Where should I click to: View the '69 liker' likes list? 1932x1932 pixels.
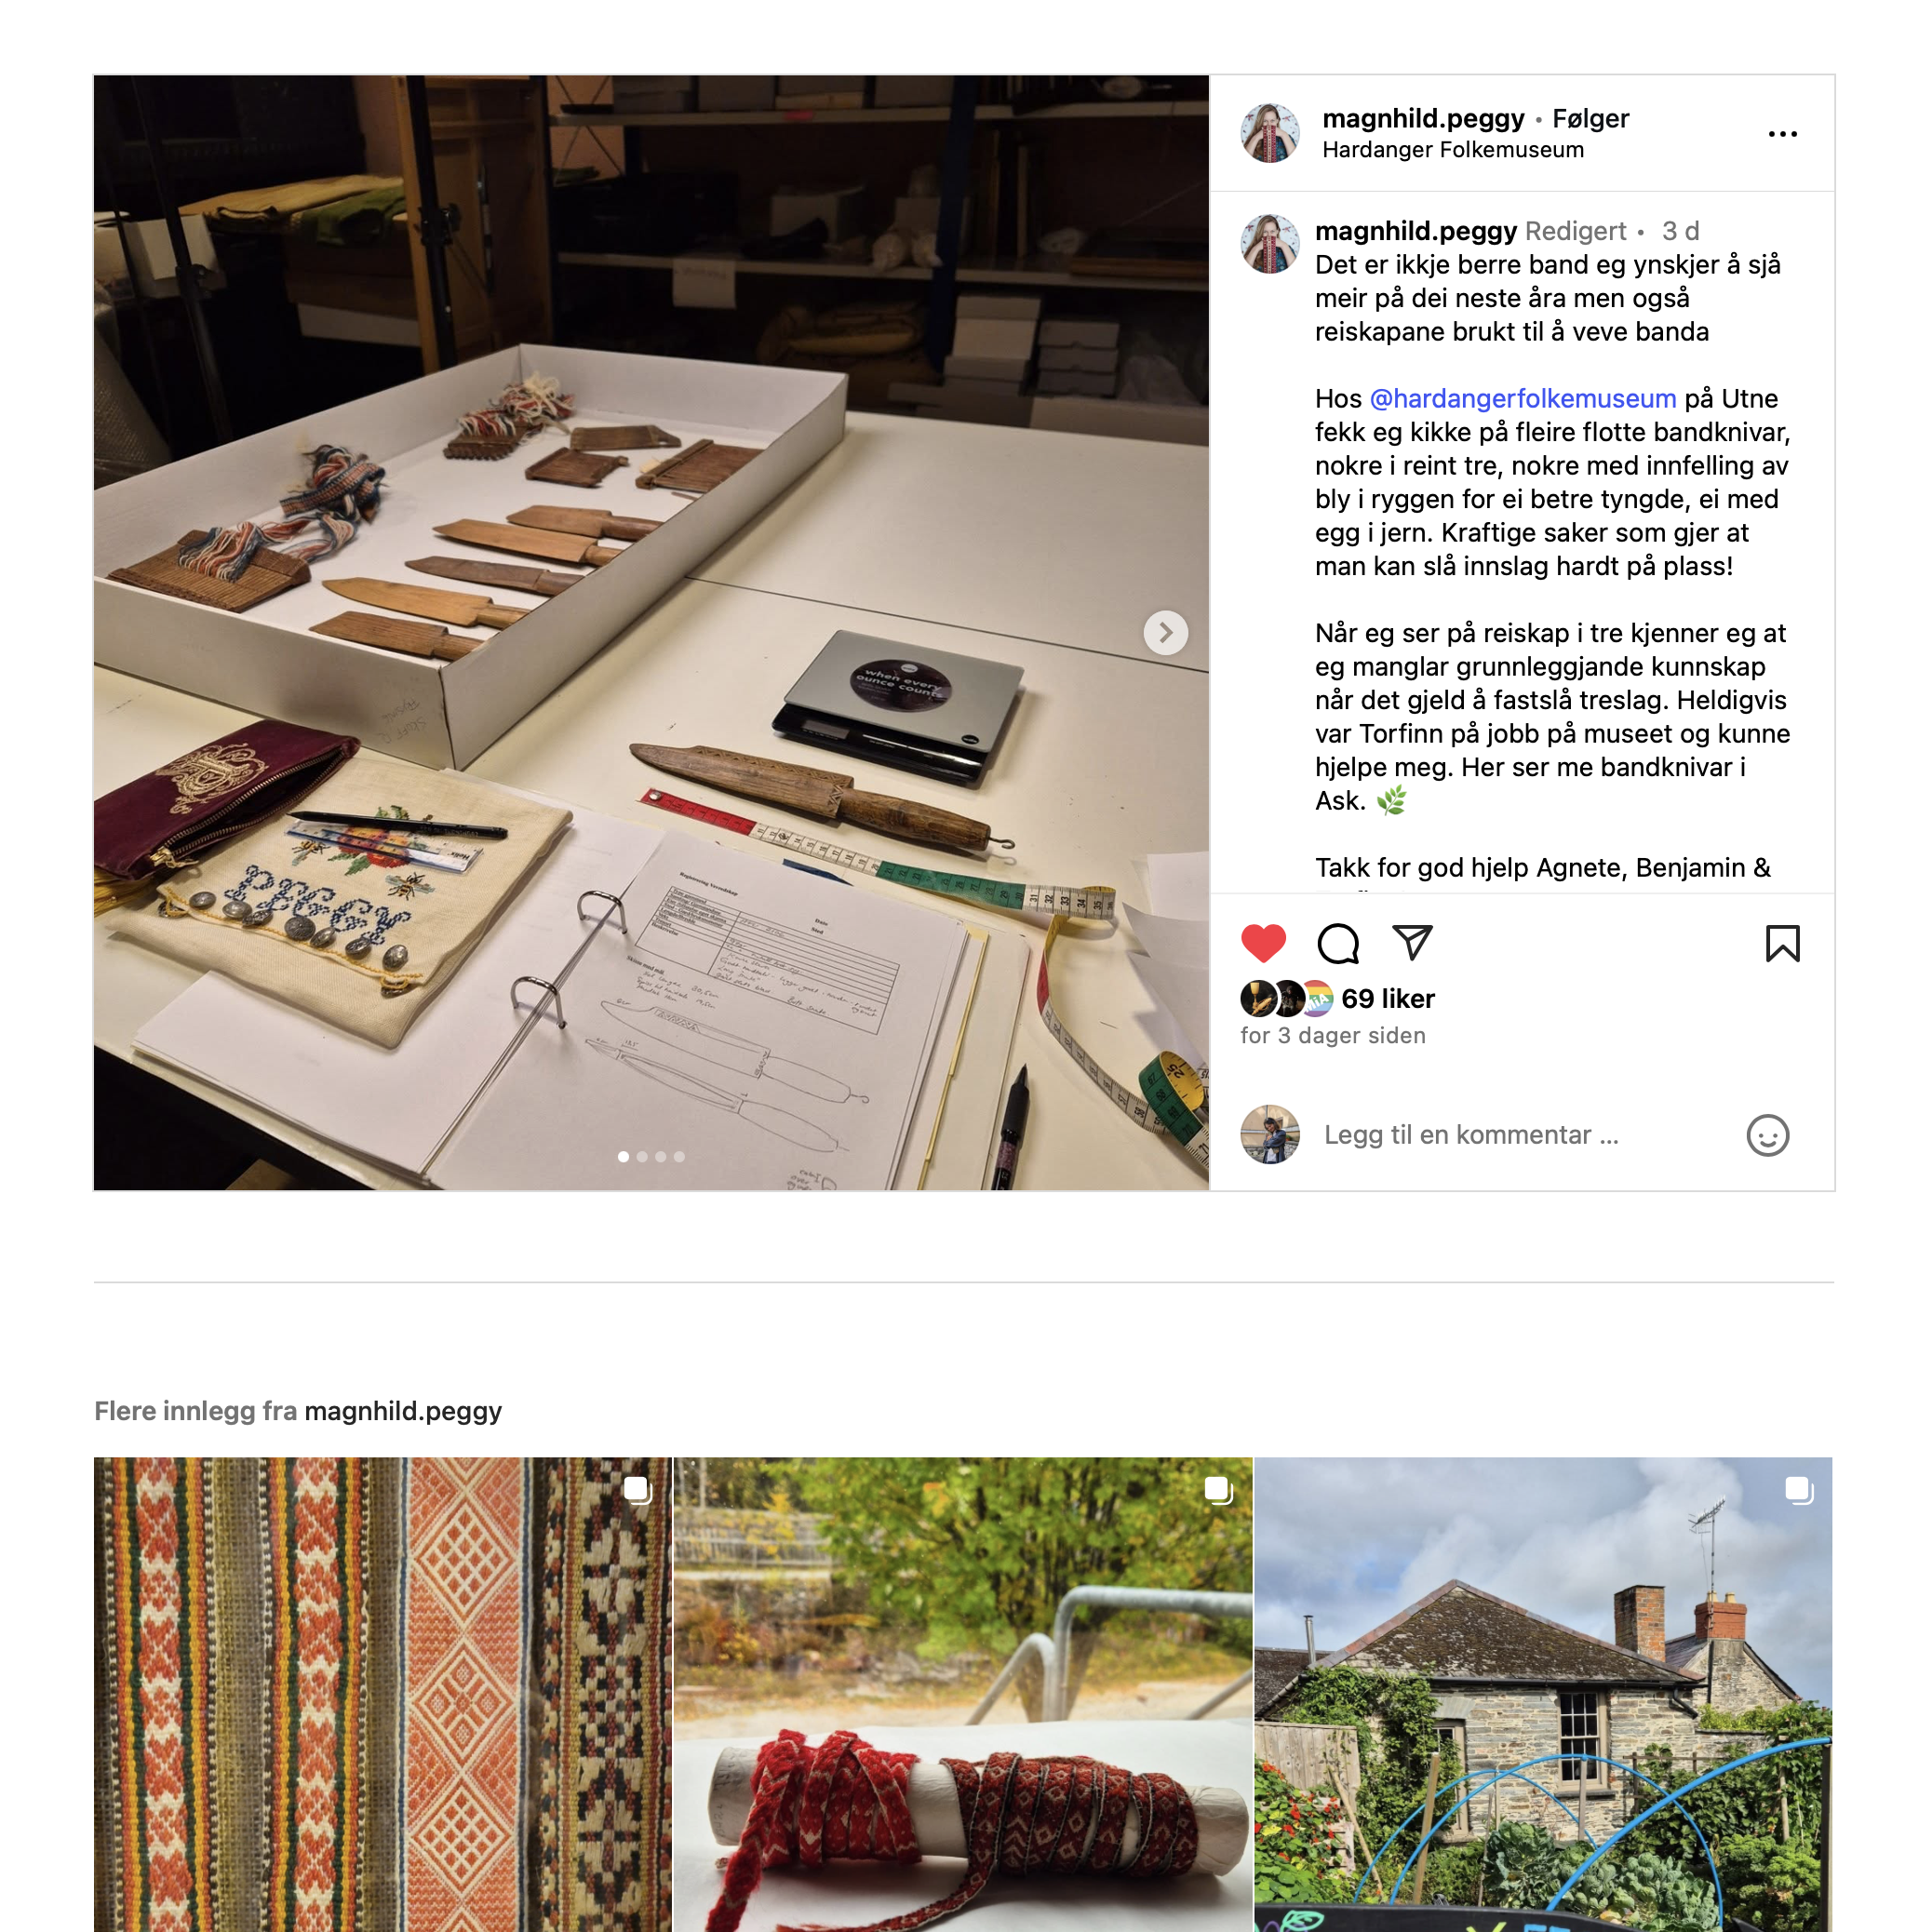(1387, 998)
